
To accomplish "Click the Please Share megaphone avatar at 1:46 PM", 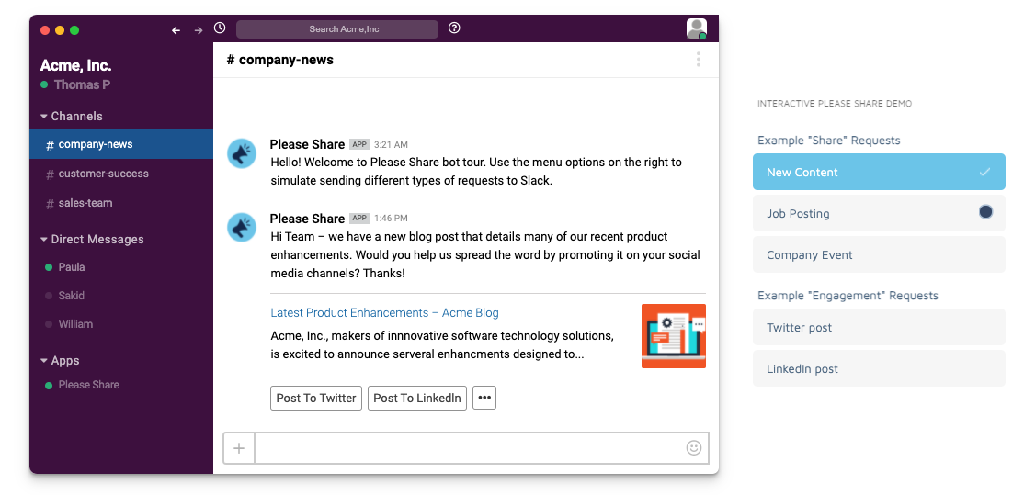I will [x=241, y=228].
